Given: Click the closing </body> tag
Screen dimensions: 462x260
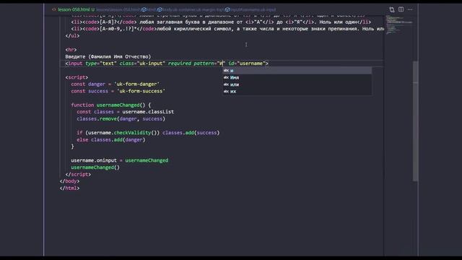Looking at the screenshot, I should (x=69, y=181).
